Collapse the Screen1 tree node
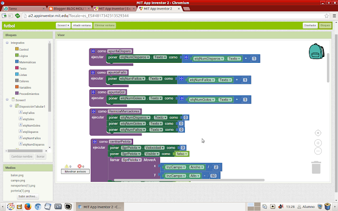 (7, 100)
